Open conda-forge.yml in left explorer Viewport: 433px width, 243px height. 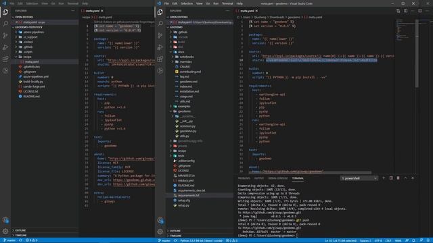(34, 86)
